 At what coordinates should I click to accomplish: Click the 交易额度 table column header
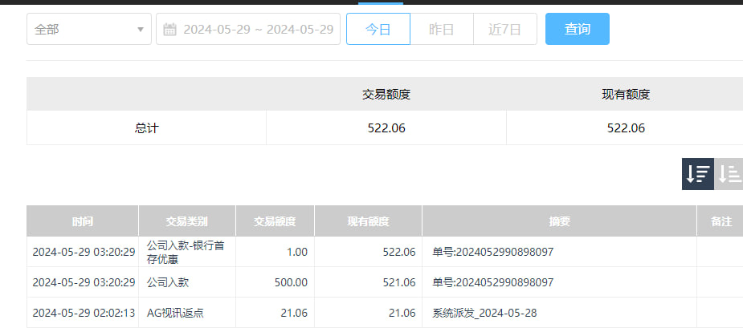pyautogui.click(x=275, y=221)
